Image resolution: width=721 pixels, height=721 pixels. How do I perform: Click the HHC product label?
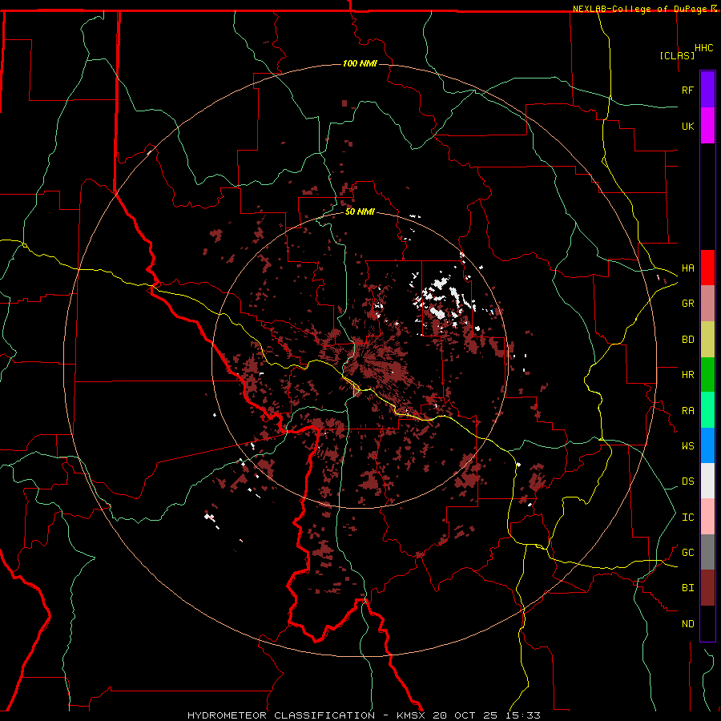(703, 48)
